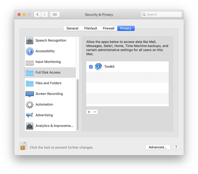Click the Advertising megaphone icon
This screenshot has height=174, width=198.
click(30, 115)
